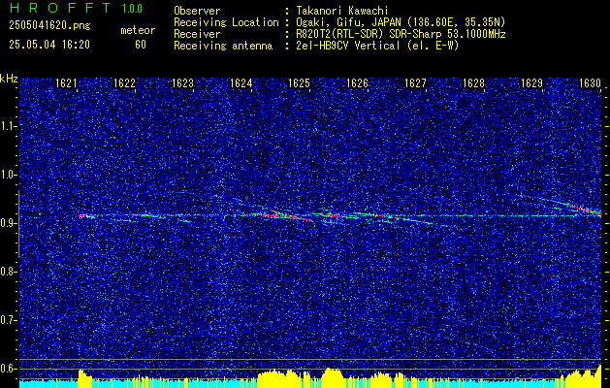The image size is (610, 388).
Task: Click the version number 1.0.0
Action: point(132,9)
